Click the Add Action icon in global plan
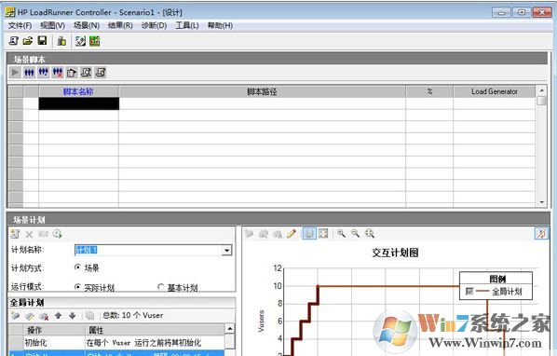The image size is (557, 356). 15,316
